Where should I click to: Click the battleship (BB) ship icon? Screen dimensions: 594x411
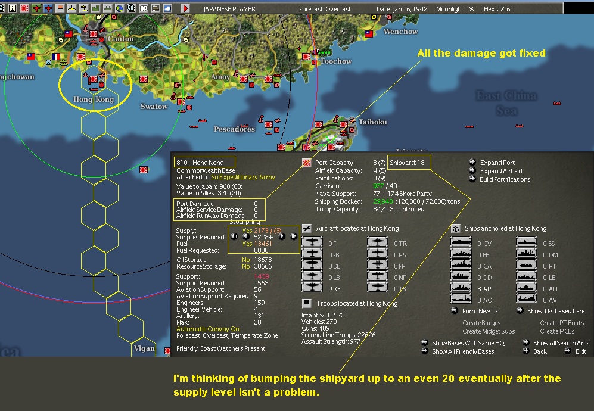click(461, 254)
